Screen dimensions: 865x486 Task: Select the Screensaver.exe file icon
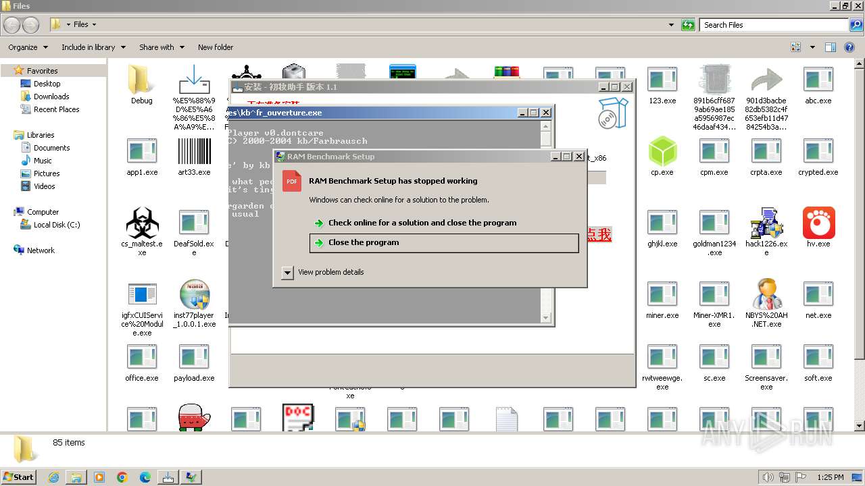coord(766,357)
